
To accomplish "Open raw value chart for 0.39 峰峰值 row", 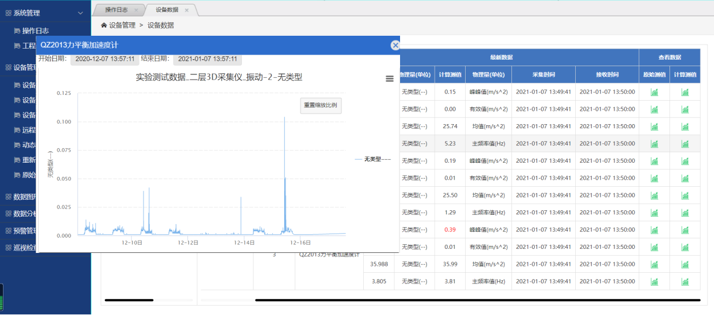I will (x=654, y=230).
